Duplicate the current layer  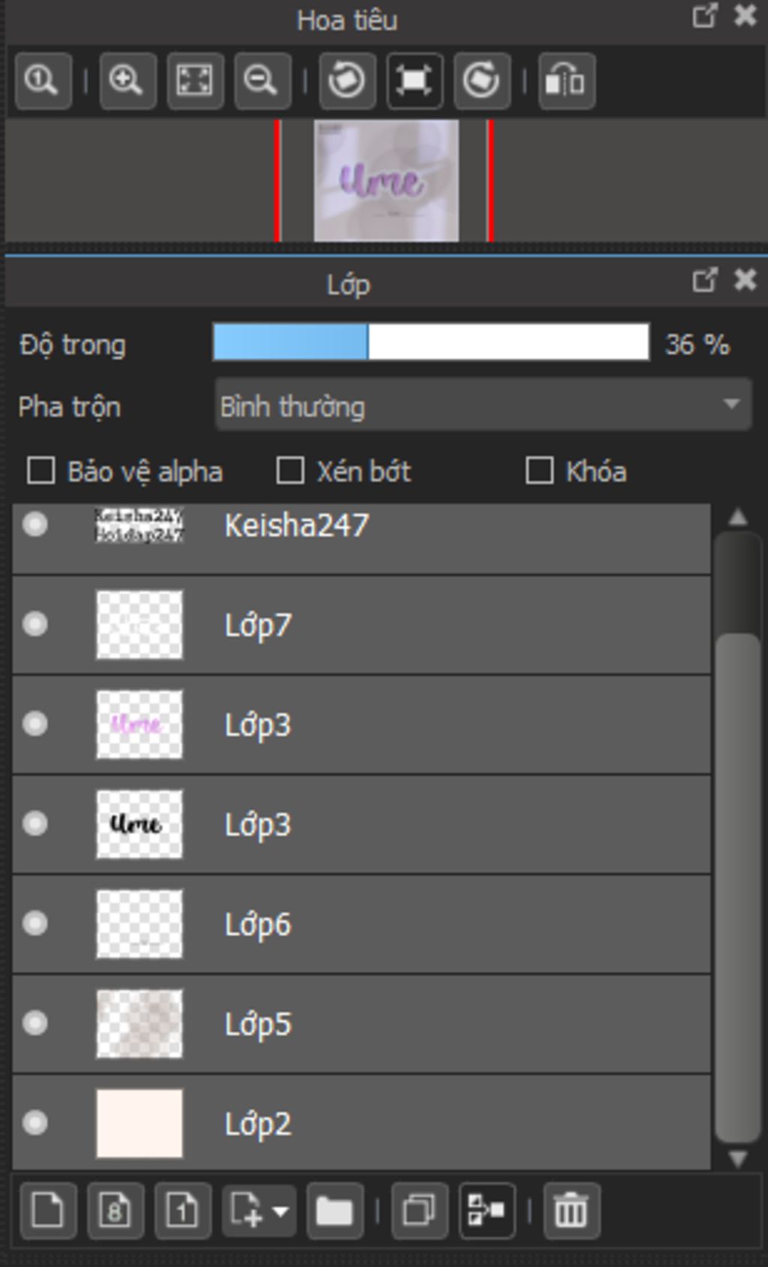tap(419, 1210)
